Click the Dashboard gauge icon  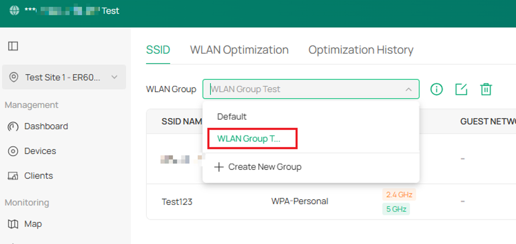[13, 127]
